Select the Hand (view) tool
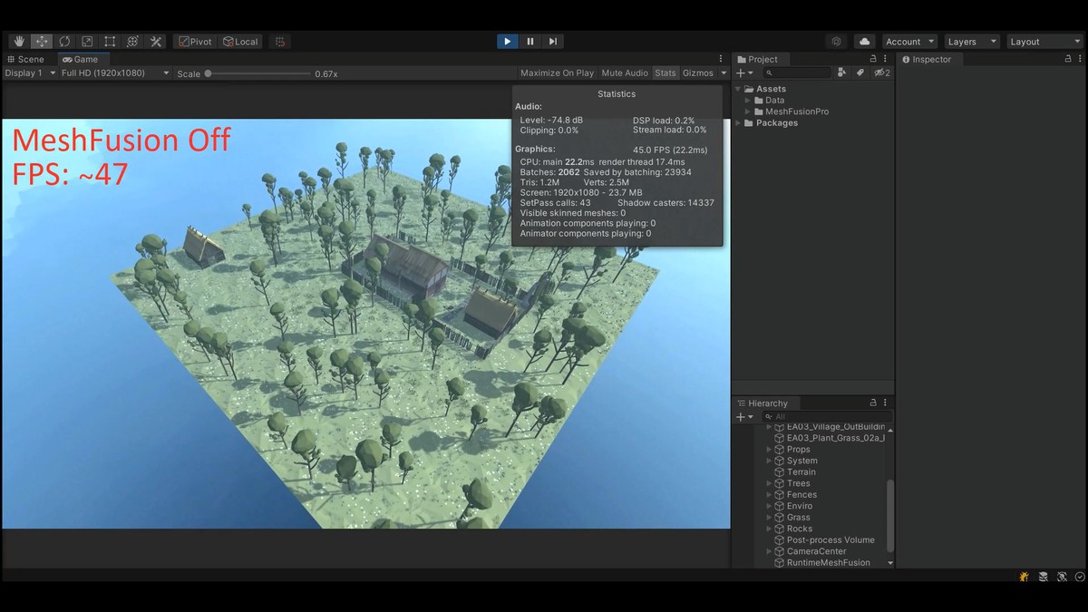Image resolution: width=1088 pixels, height=612 pixels. pos(18,42)
